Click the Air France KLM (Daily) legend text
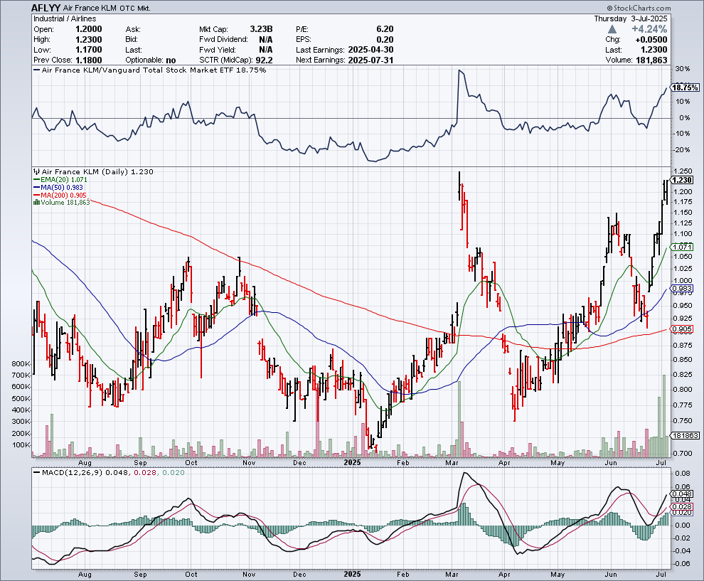Image resolution: width=704 pixels, height=581 pixels. [x=97, y=171]
